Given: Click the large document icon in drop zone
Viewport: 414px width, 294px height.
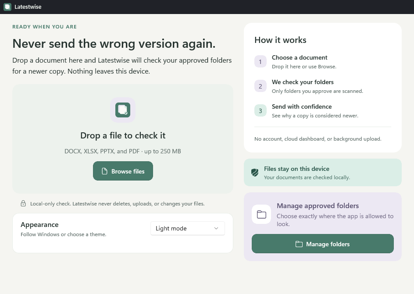Looking at the screenshot, I should pyautogui.click(x=123, y=110).
